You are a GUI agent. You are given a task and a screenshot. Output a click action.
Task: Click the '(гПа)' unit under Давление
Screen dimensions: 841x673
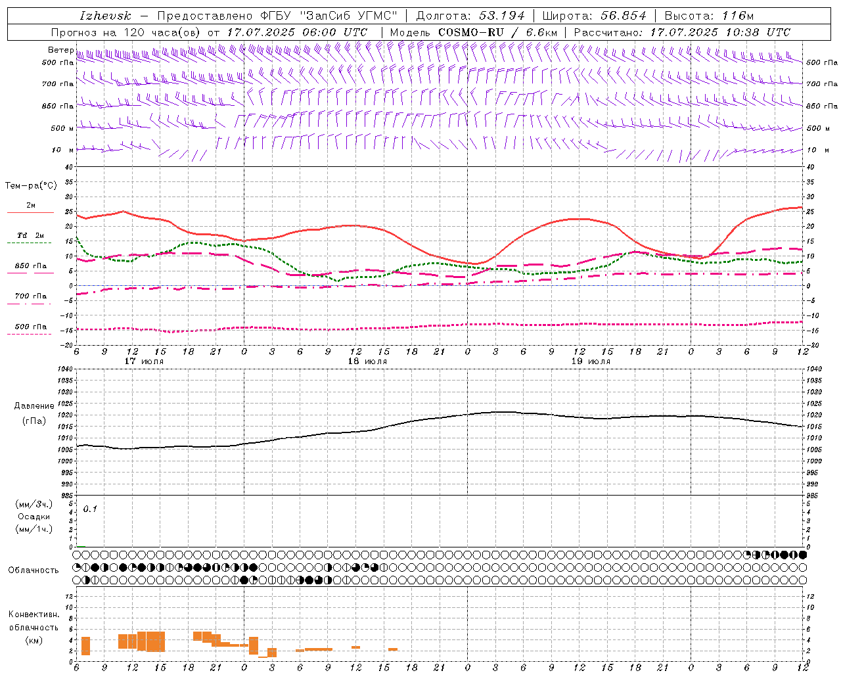(x=34, y=421)
